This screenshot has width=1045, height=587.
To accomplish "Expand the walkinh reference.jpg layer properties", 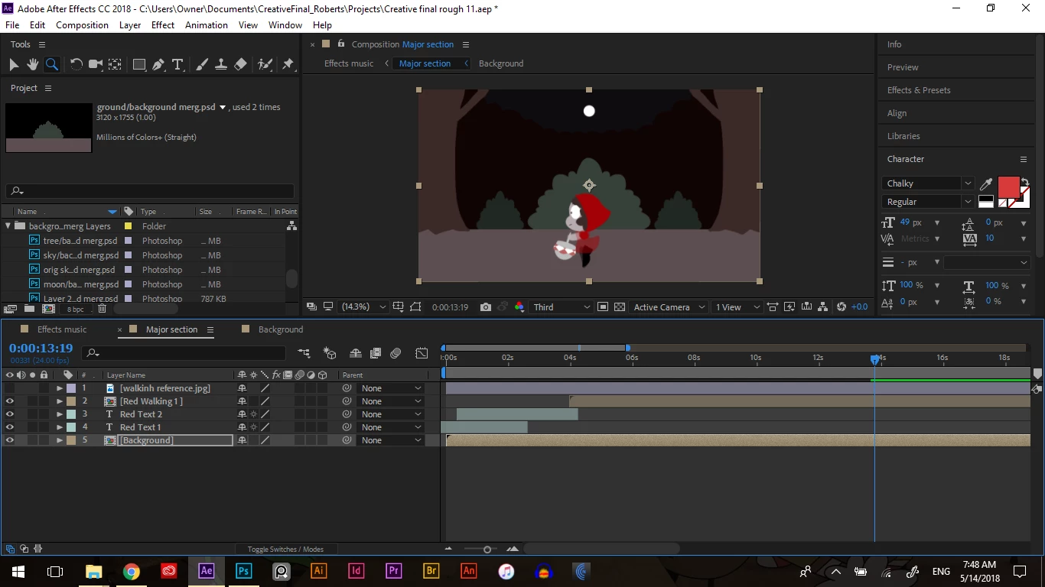I will pos(60,388).
